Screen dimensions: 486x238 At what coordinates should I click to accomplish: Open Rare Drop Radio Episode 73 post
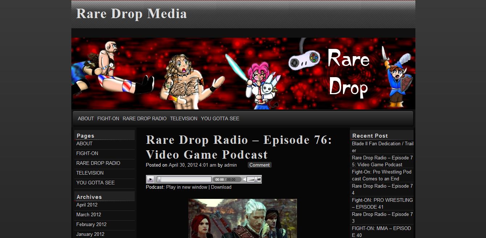tap(382, 217)
